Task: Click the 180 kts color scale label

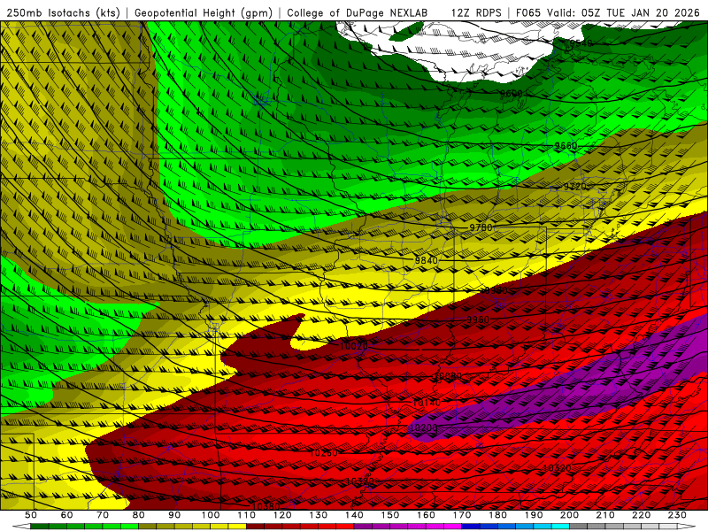Action: [498, 515]
